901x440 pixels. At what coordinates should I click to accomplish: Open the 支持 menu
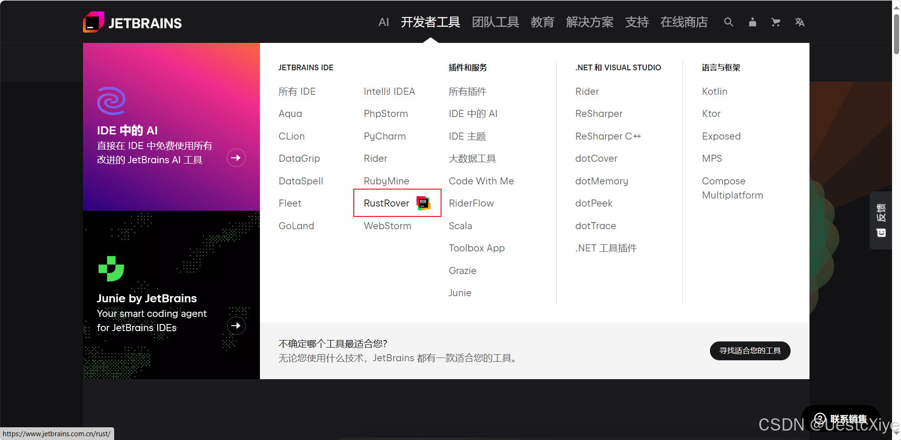637,22
